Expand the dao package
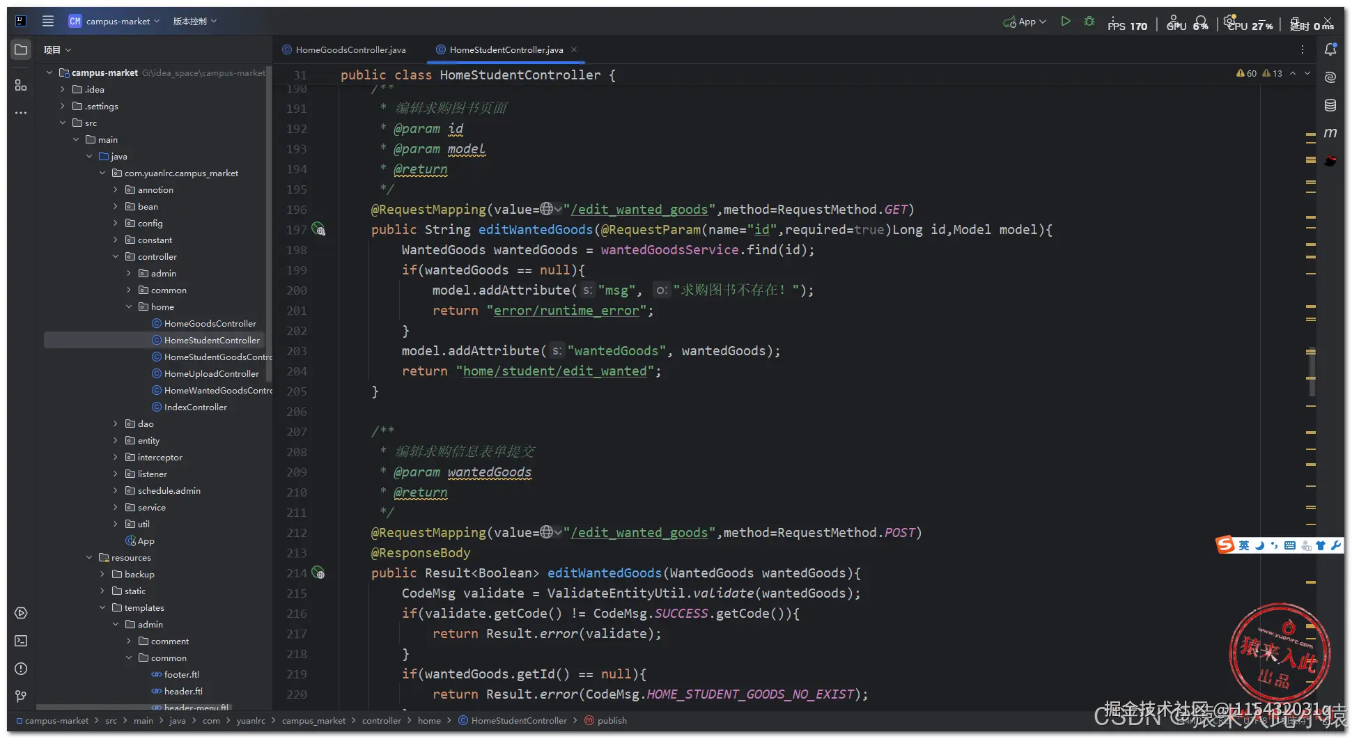 pos(116,423)
